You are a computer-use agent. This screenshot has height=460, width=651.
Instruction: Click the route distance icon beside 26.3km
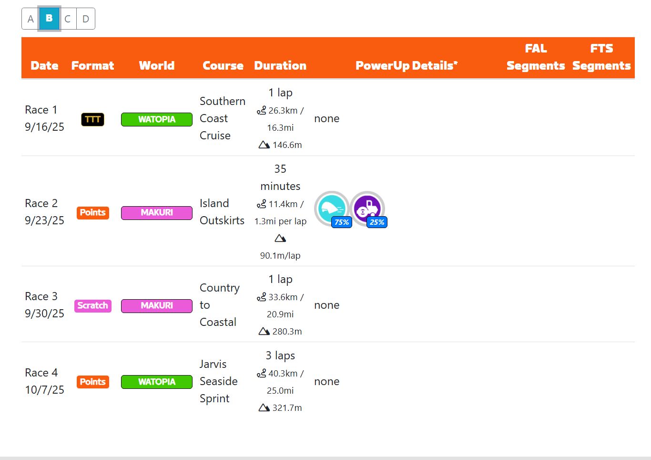(x=261, y=111)
